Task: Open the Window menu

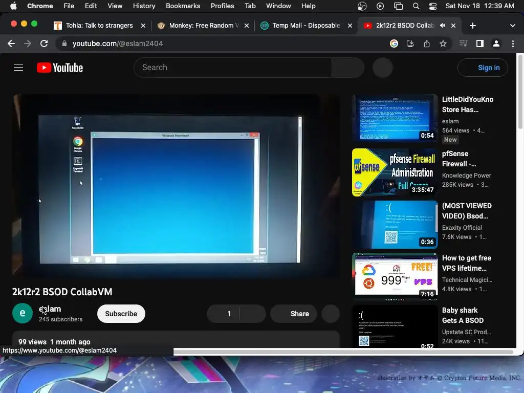Action: point(278,6)
